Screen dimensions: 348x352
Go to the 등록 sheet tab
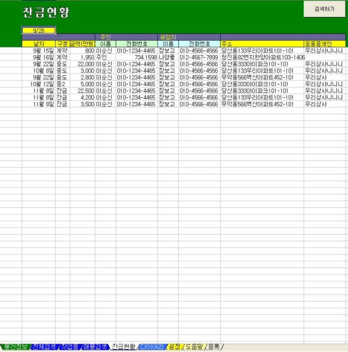[x=214, y=347]
